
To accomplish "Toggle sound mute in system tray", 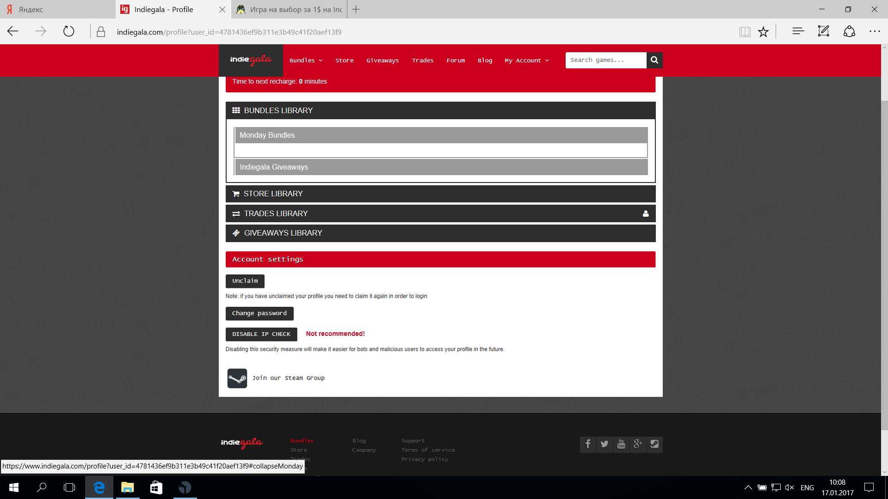I will coord(789,487).
